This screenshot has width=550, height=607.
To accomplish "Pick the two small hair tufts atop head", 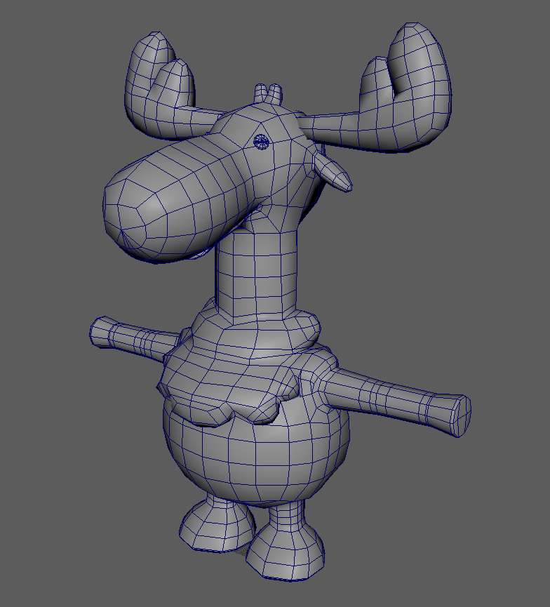I will pyautogui.click(x=268, y=94).
